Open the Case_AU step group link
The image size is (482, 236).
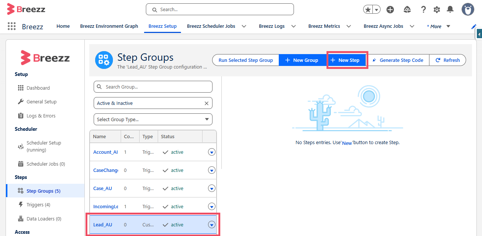pyautogui.click(x=103, y=189)
